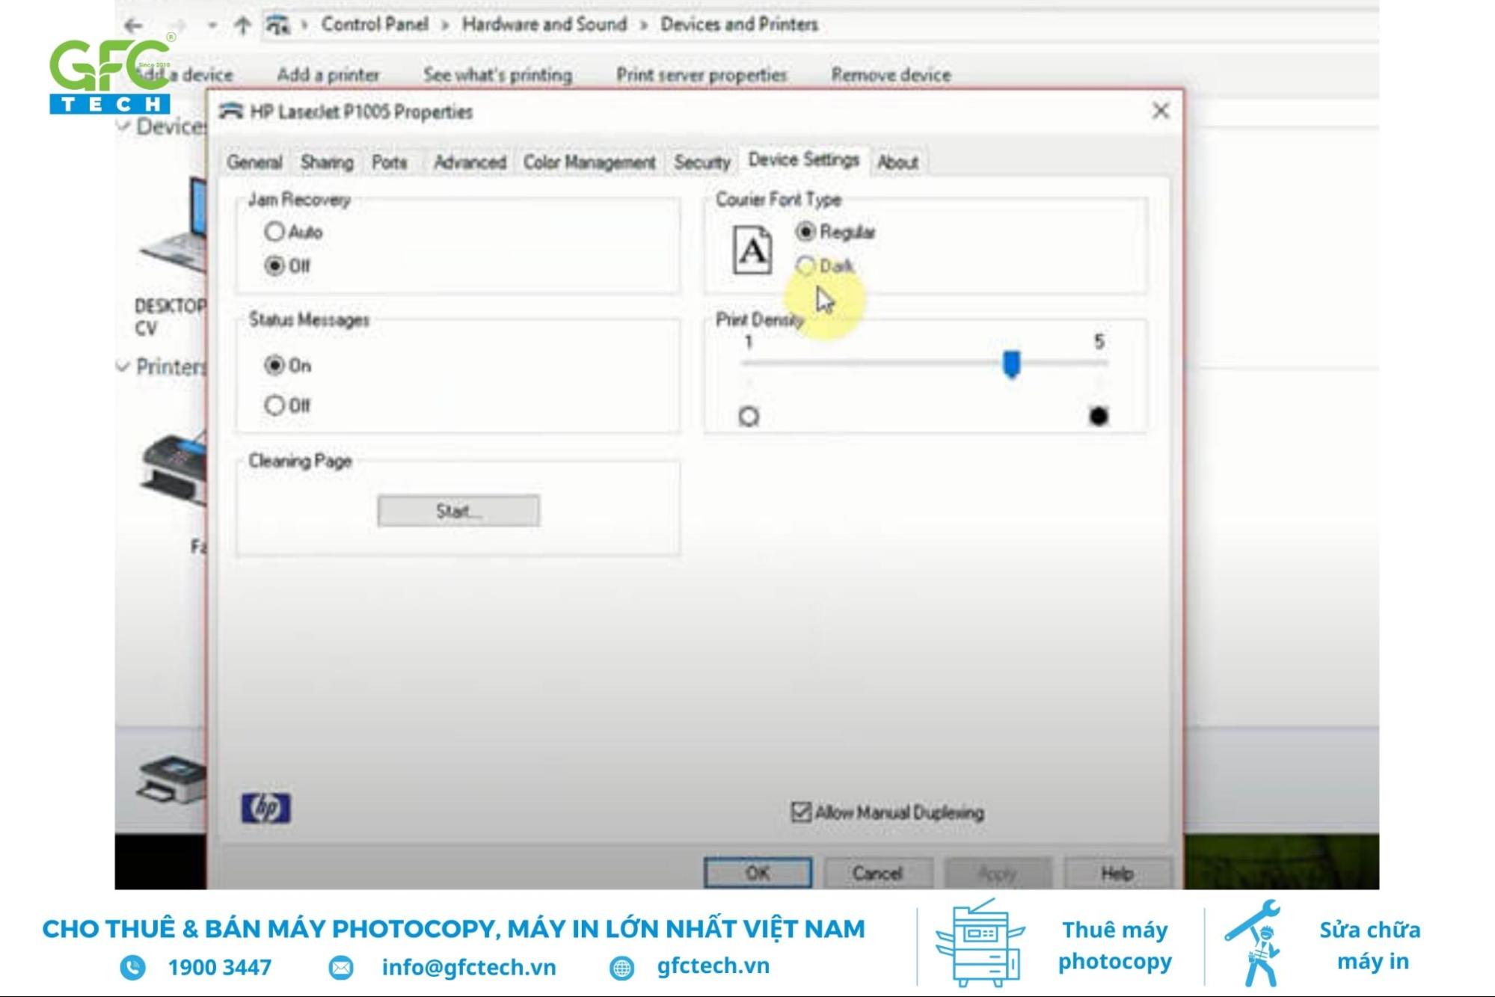1495x997 pixels.
Task: Switch to Color Management tab
Action: coord(589,162)
